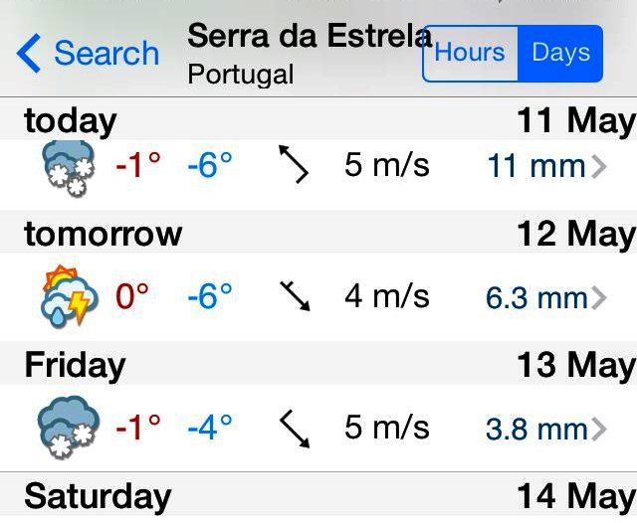
Task: Tap the wind direction arrow for Friday
Action: 295,429
